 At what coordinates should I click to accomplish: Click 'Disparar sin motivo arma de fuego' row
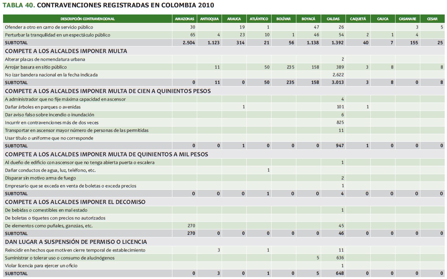[40, 178]
